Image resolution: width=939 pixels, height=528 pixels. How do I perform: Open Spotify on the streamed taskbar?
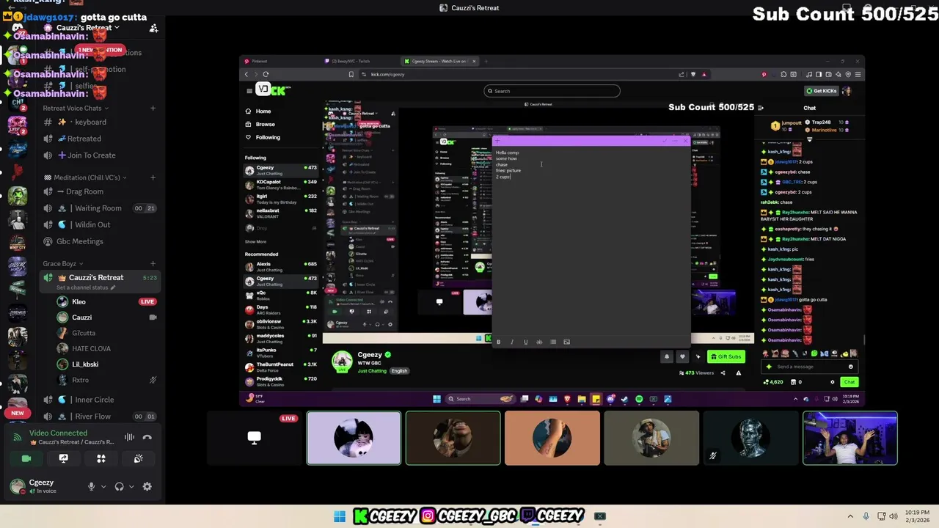coord(639,399)
